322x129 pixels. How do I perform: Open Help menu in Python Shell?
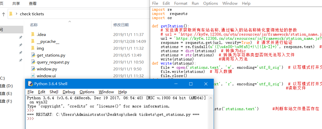point(123,92)
